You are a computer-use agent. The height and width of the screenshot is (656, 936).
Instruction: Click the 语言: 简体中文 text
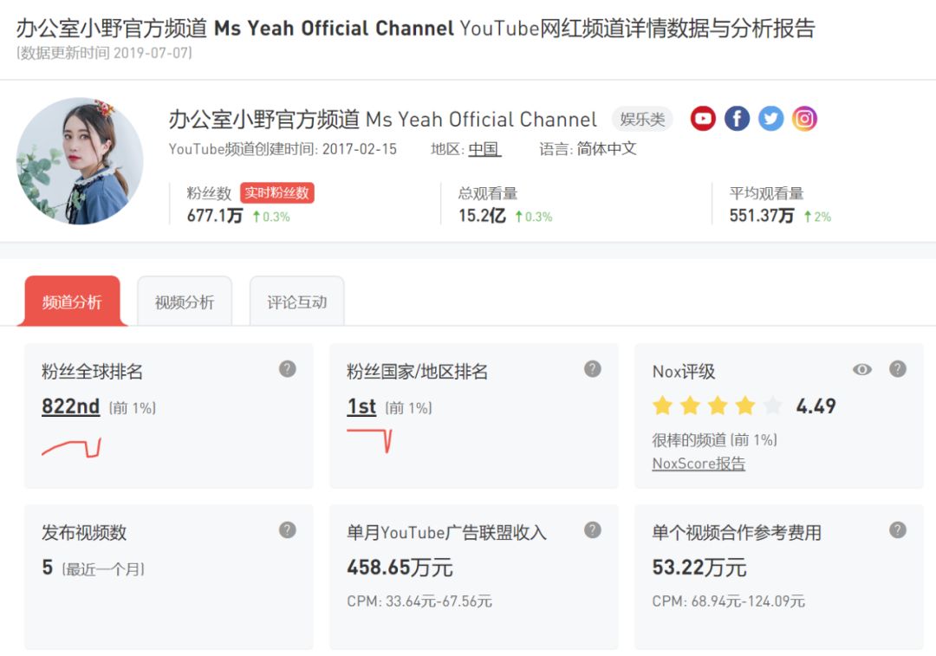pyautogui.click(x=588, y=149)
